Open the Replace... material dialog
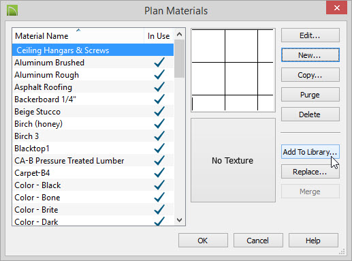The height and width of the screenshot is (261, 352). [310, 172]
